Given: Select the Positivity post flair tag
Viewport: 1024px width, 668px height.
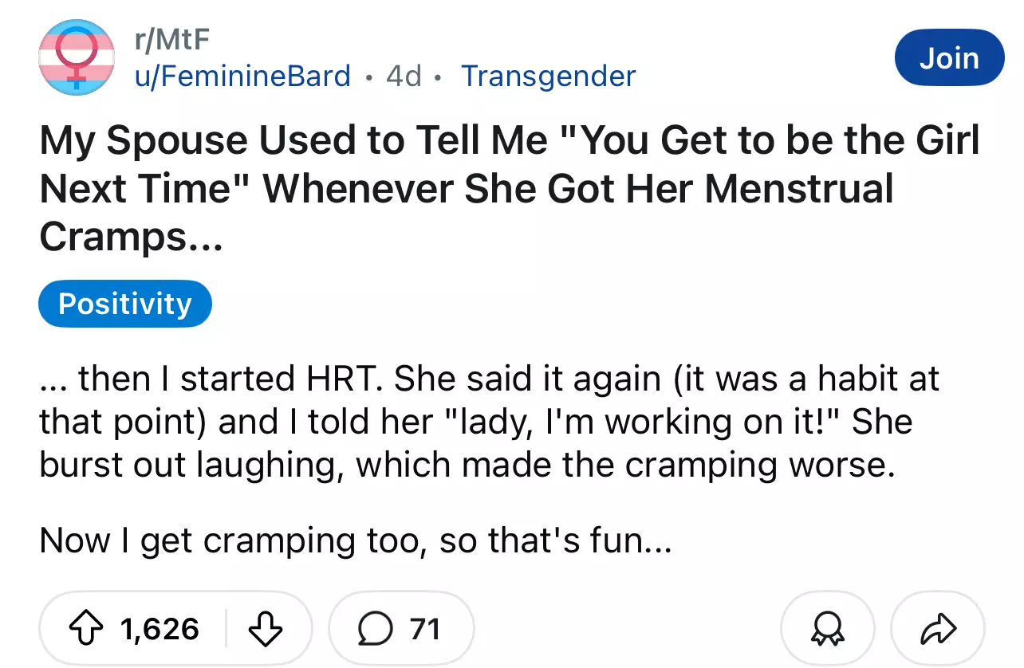Looking at the screenshot, I should 125,304.
